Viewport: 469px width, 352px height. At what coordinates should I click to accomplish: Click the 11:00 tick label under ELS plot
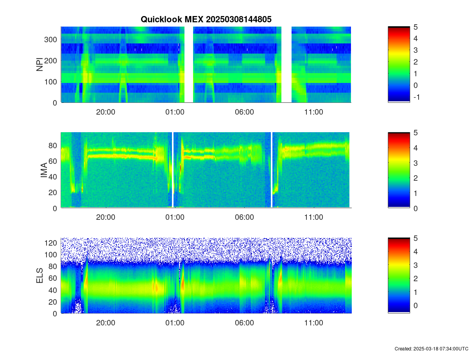click(313, 323)
